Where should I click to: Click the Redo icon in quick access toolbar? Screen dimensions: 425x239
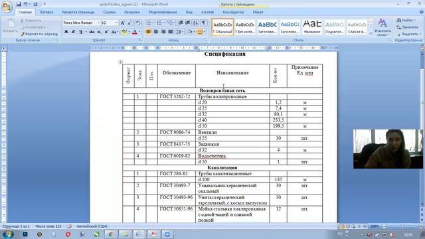[35, 5]
